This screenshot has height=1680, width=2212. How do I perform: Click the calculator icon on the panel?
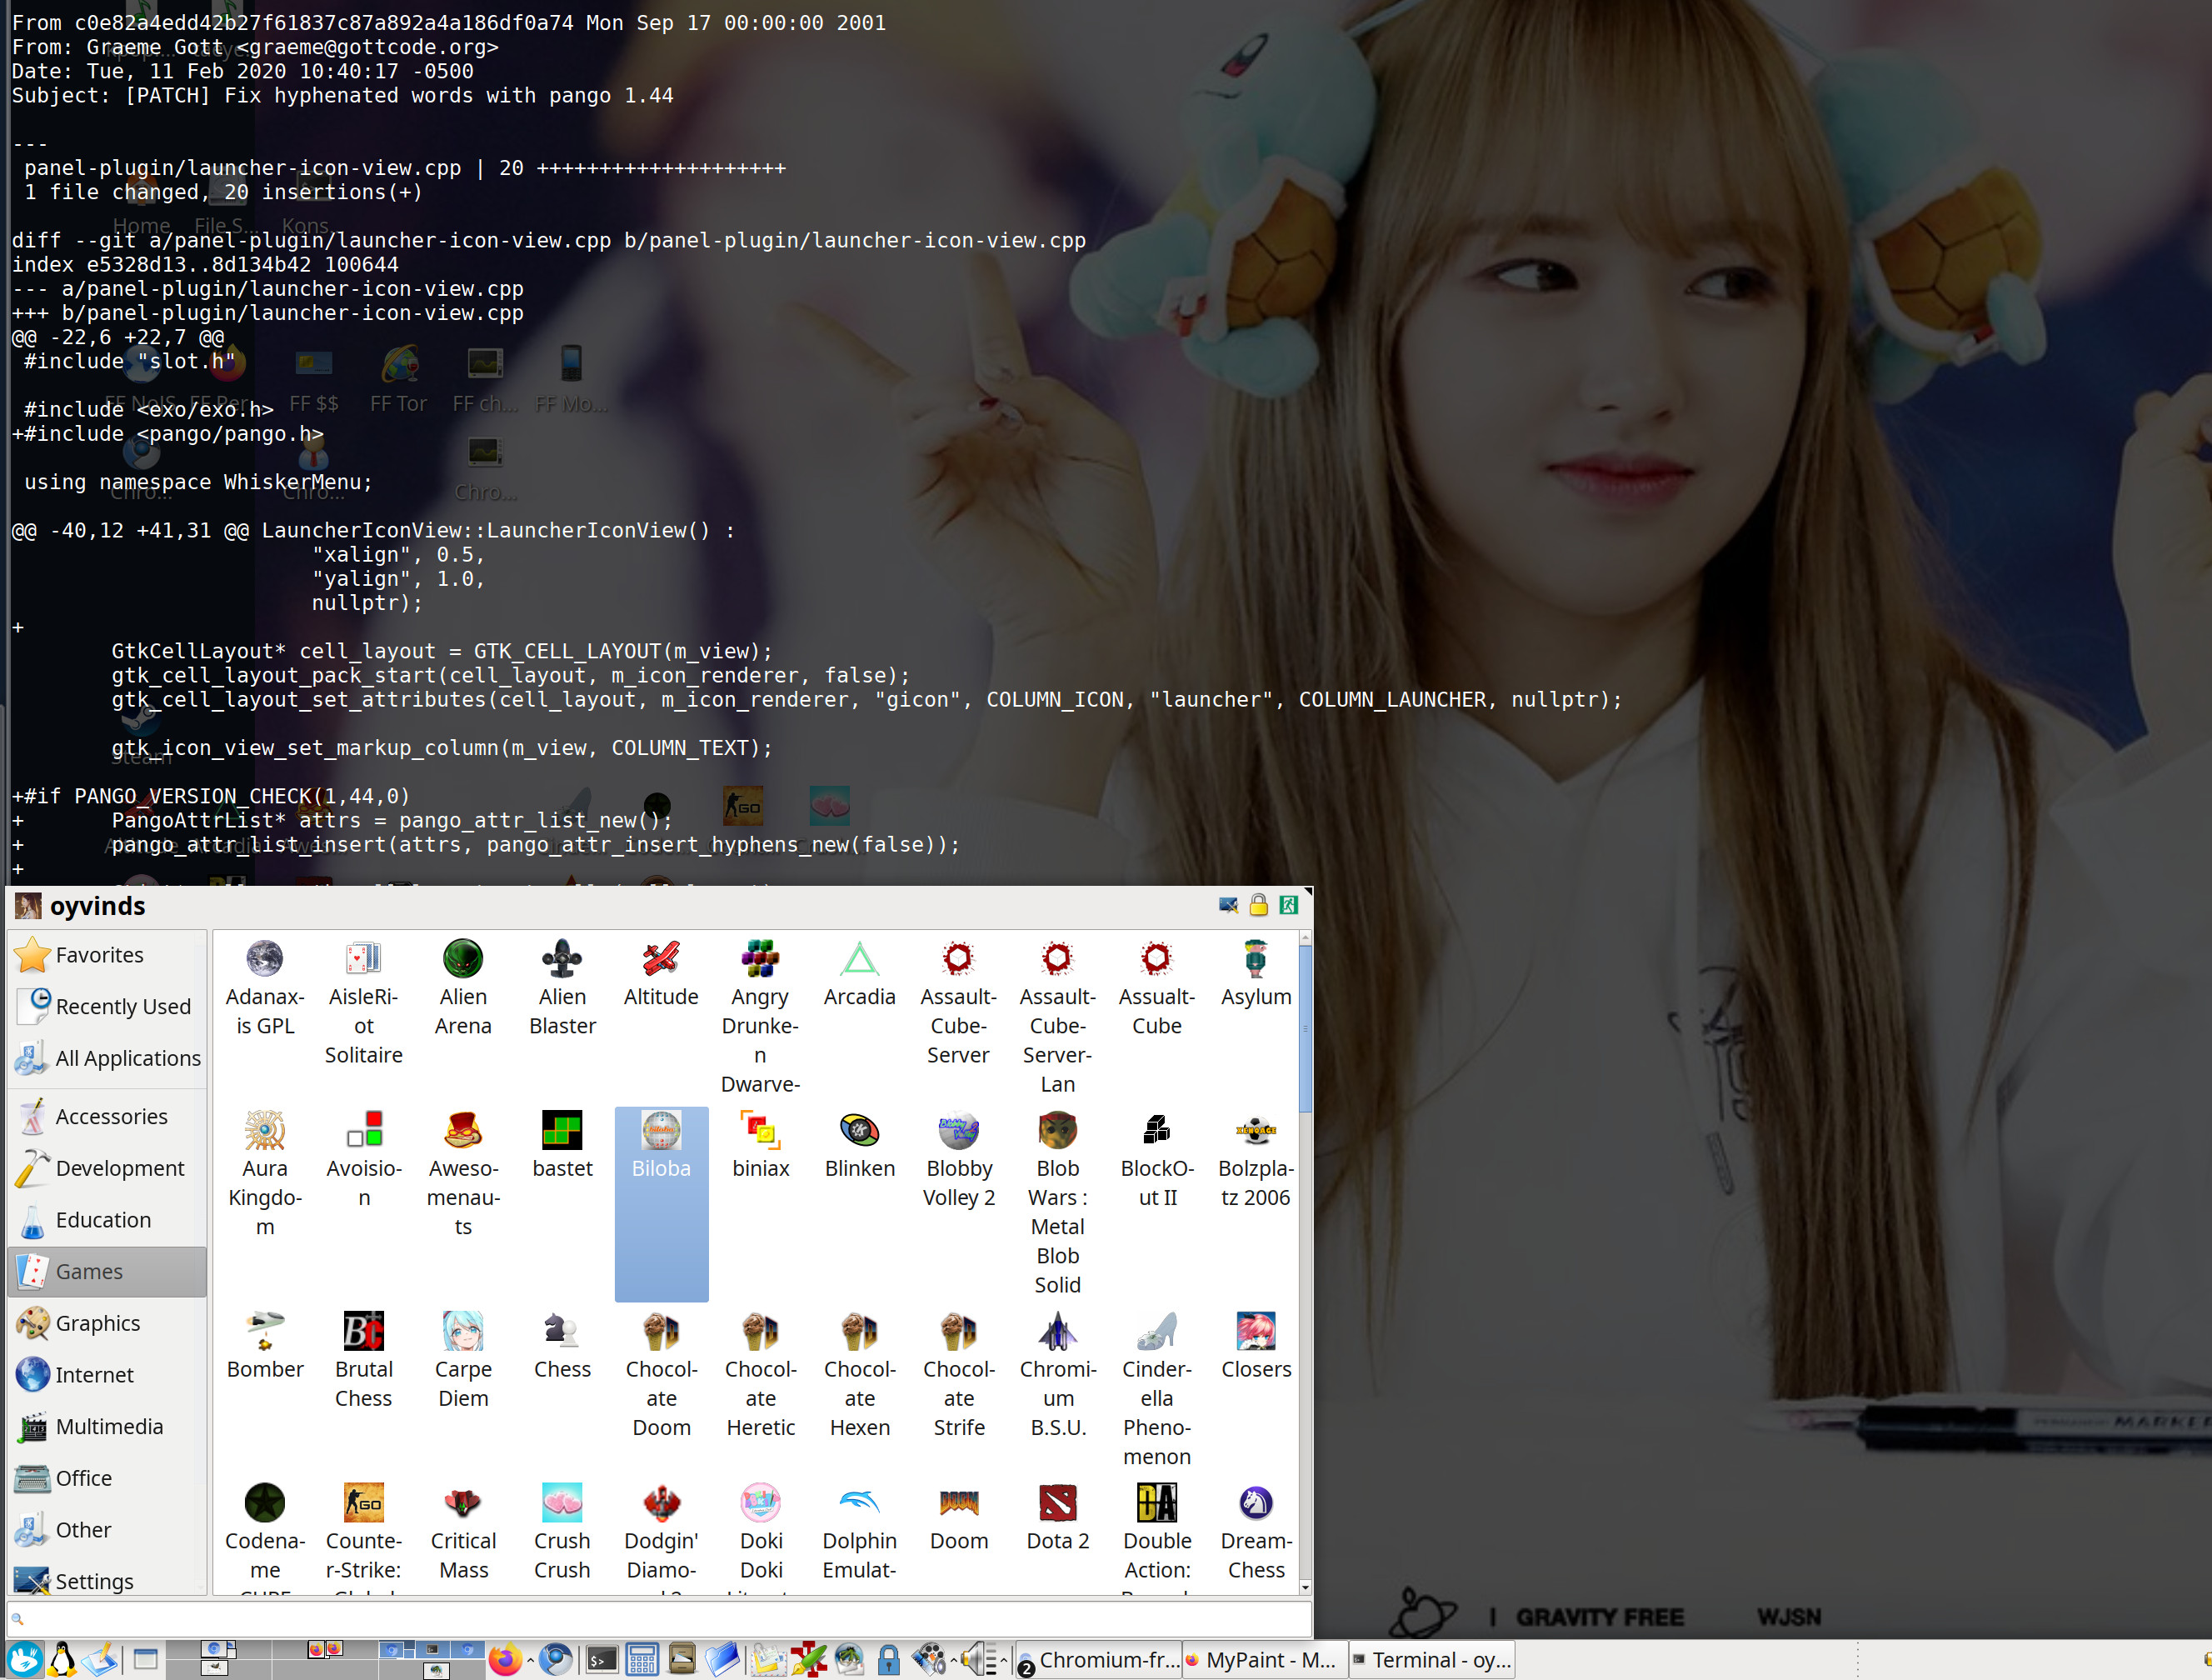pos(641,1660)
